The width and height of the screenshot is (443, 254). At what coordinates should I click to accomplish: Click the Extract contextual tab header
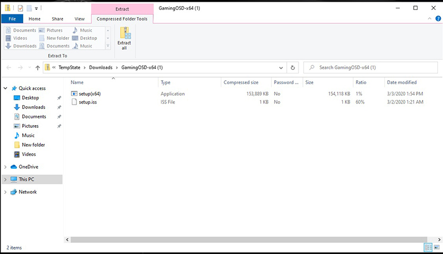coord(122,9)
